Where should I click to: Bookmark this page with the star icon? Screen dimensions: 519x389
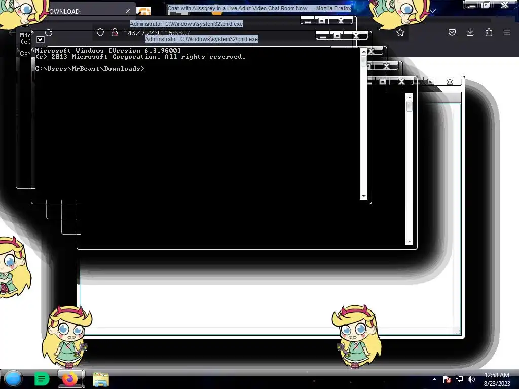[x=400, y=32]
